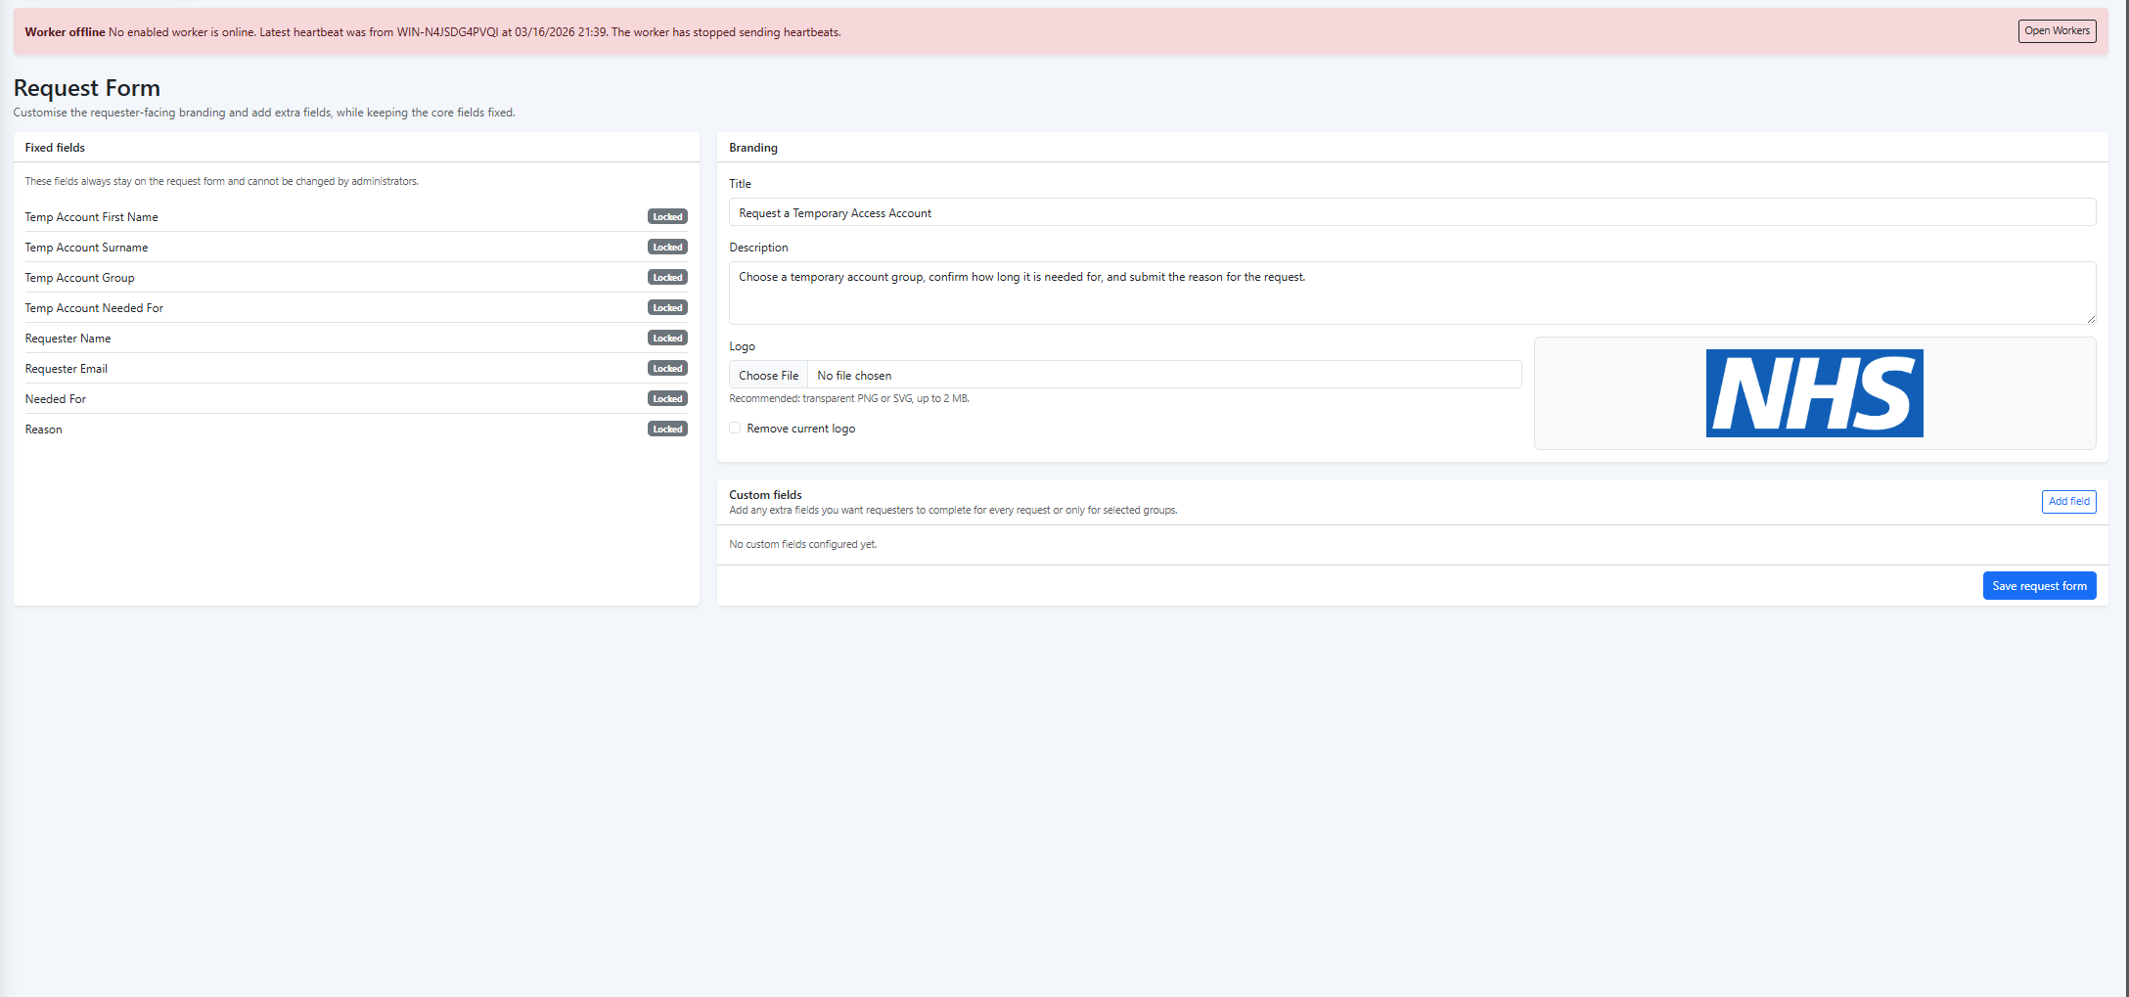The height and width of the screenshot is (997, 2129).
Task: Click Locked badge for Temp Account First Name
Action: [667, 217]
